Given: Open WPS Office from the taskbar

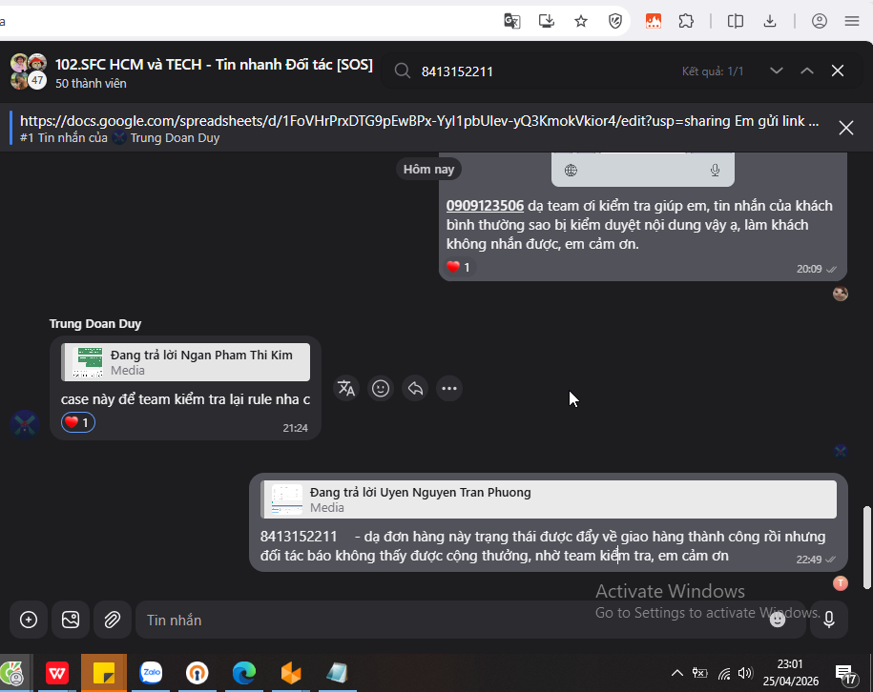Looking at the screenshot, I should click(57, 673).
